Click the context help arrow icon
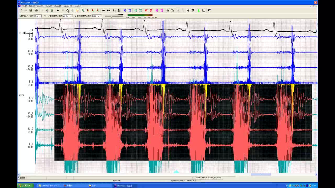This screenshot has height=188, width=335. click(x=209, y=10)
